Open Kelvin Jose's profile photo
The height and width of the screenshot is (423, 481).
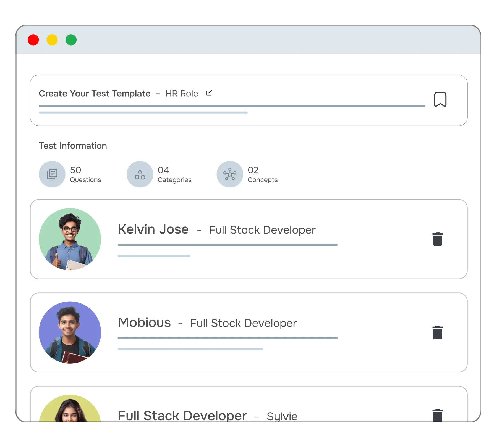pyautogui.click(x=70, y=239)
